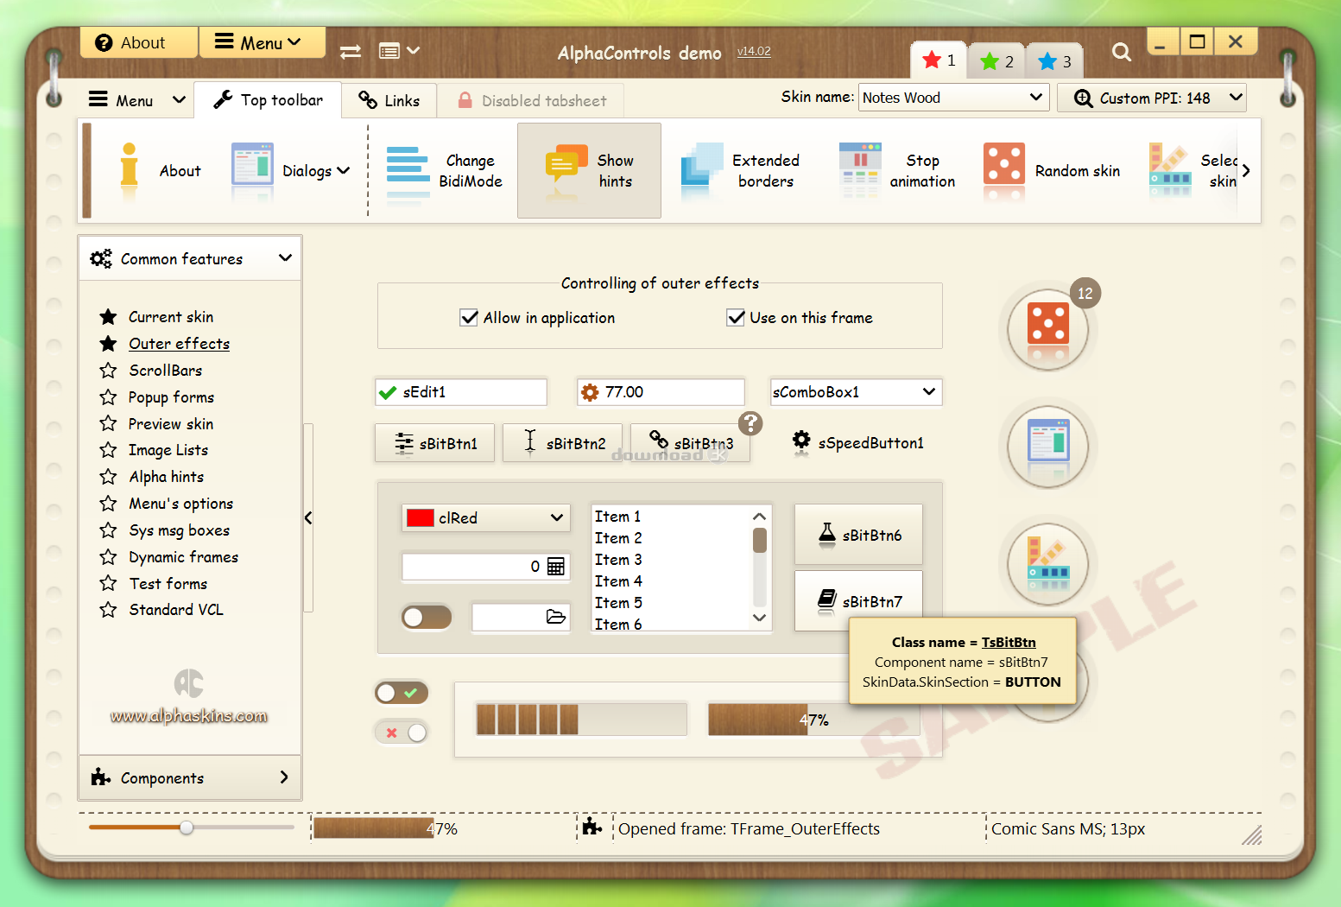Image resolution: width=1341 pixels, height=907 pixels.
Task: Open the www.alphaskins.com link
Action: pos(188,716)
